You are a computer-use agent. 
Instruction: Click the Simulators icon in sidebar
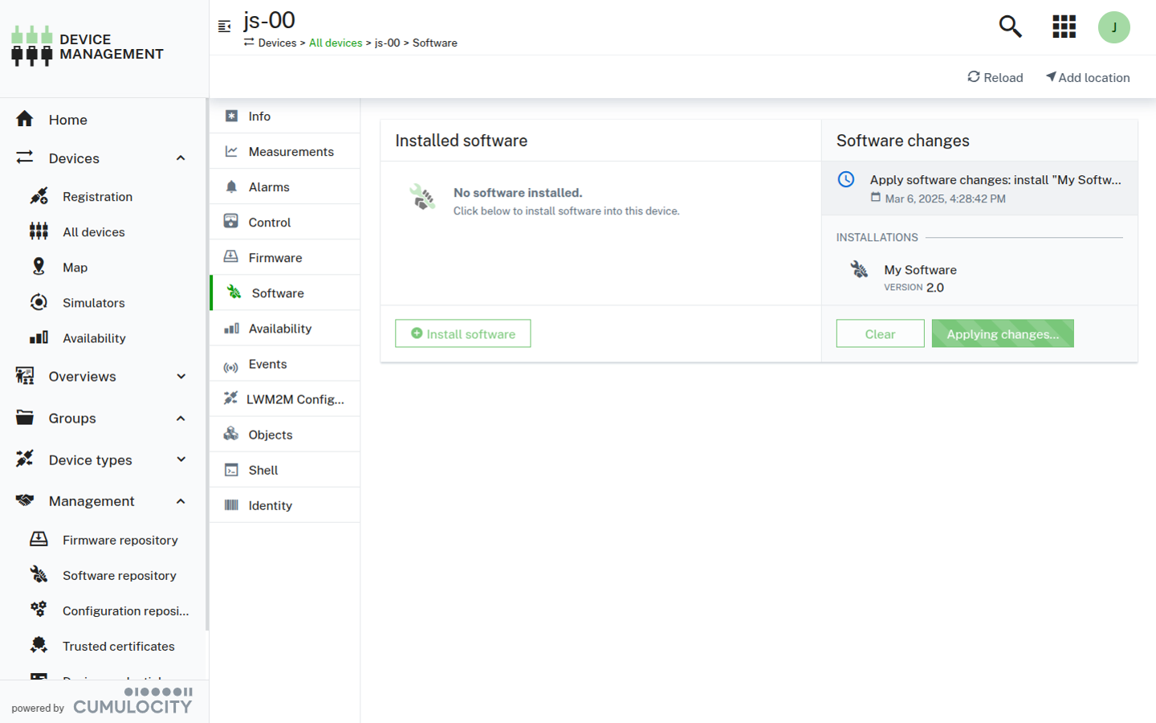click(x=39, y=302)
